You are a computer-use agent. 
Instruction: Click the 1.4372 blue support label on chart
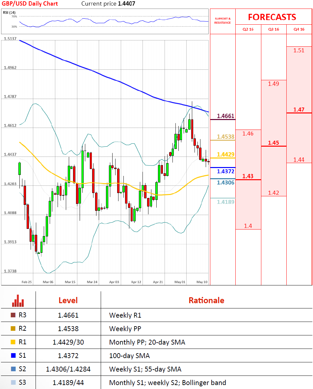pyautogui.click(x=225, y=171)
